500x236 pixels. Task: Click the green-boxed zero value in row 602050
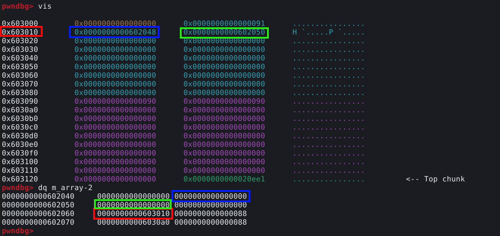[x=133, y=205]
